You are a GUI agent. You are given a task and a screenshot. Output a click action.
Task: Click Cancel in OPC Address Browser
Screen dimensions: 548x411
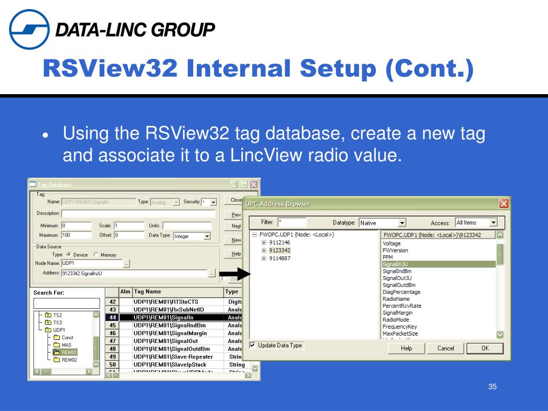pyautogui.click(x=446, y=348)
